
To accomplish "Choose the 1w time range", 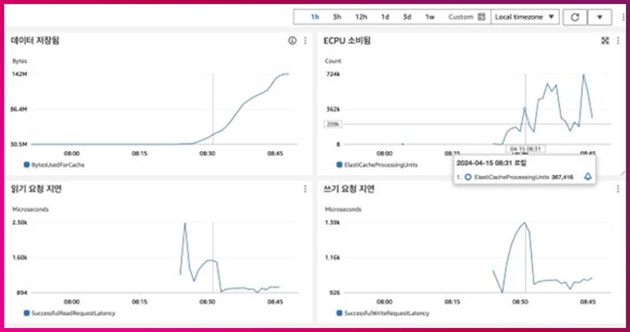I will click(x=430, y=17).
